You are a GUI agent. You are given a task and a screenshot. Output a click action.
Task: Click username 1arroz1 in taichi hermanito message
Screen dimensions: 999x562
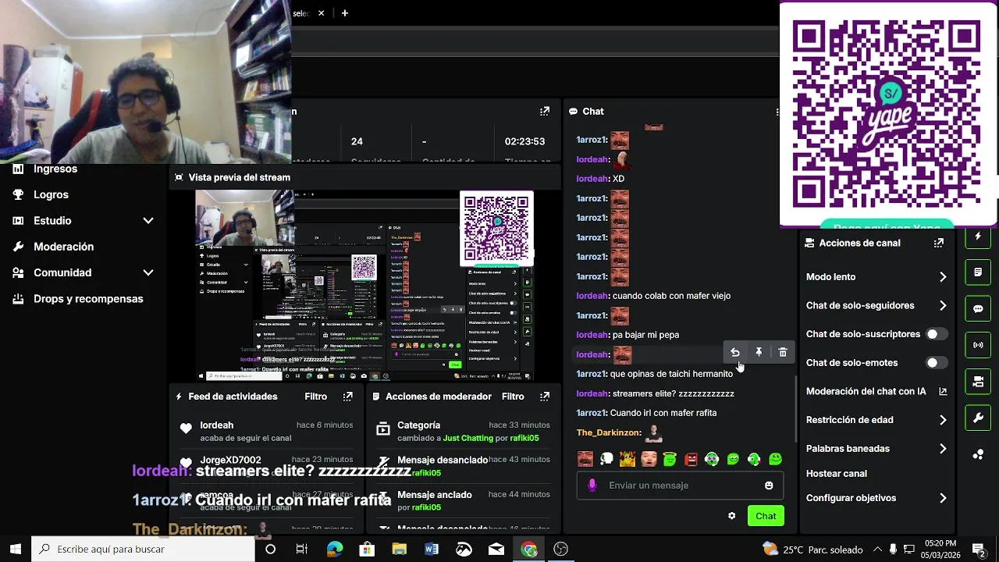591,374
